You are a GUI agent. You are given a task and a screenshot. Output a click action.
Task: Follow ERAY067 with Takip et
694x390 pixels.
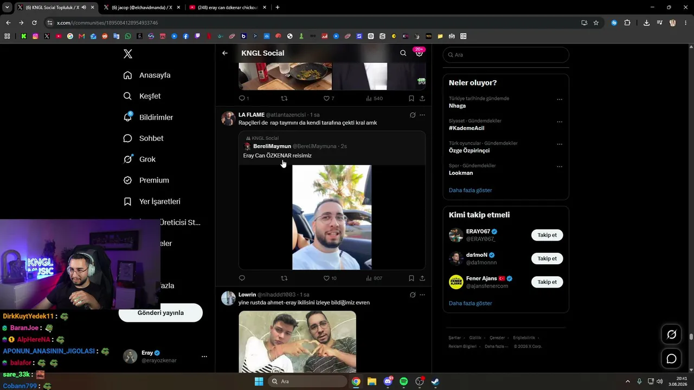[547, 235]
